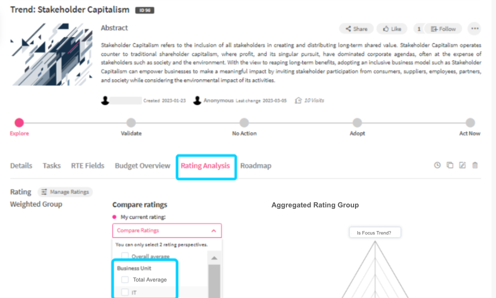Open Manage Ratings settings

point(65,192)
